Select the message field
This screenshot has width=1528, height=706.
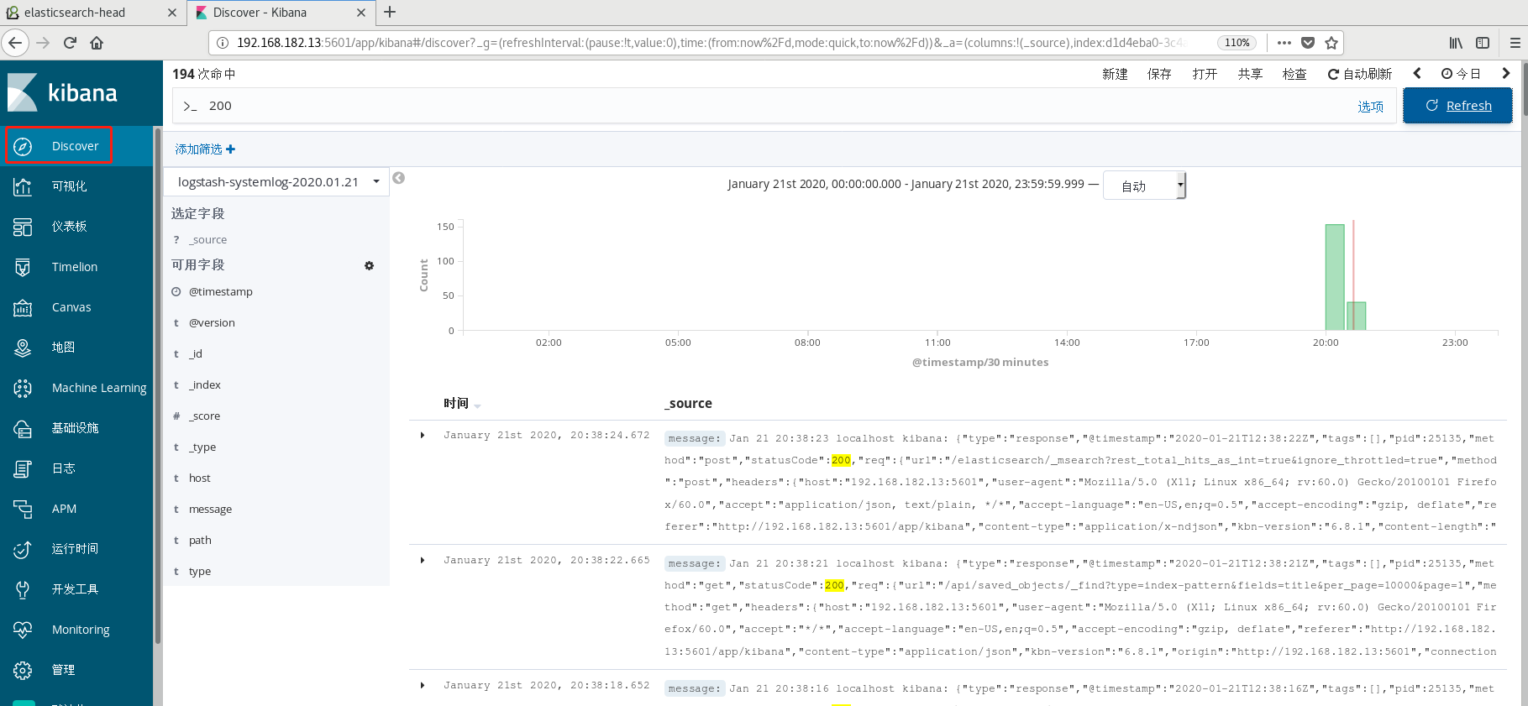(210, 509)
